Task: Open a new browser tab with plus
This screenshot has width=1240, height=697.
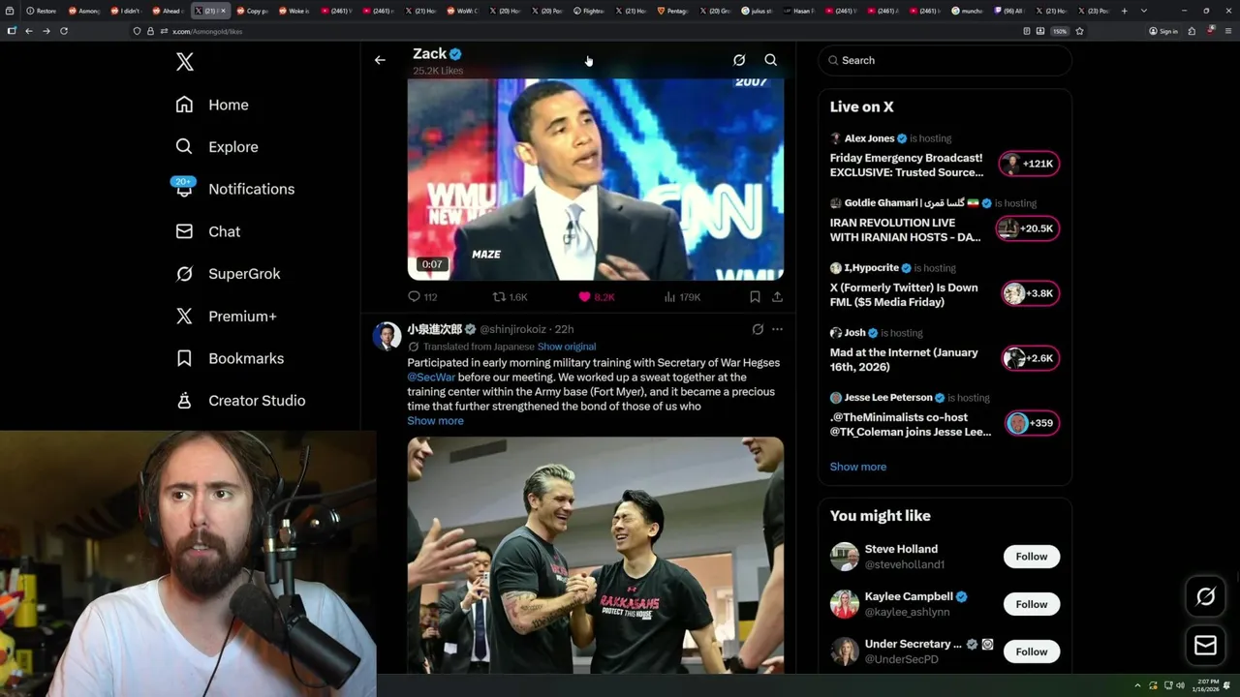Action: [1124, 11]
